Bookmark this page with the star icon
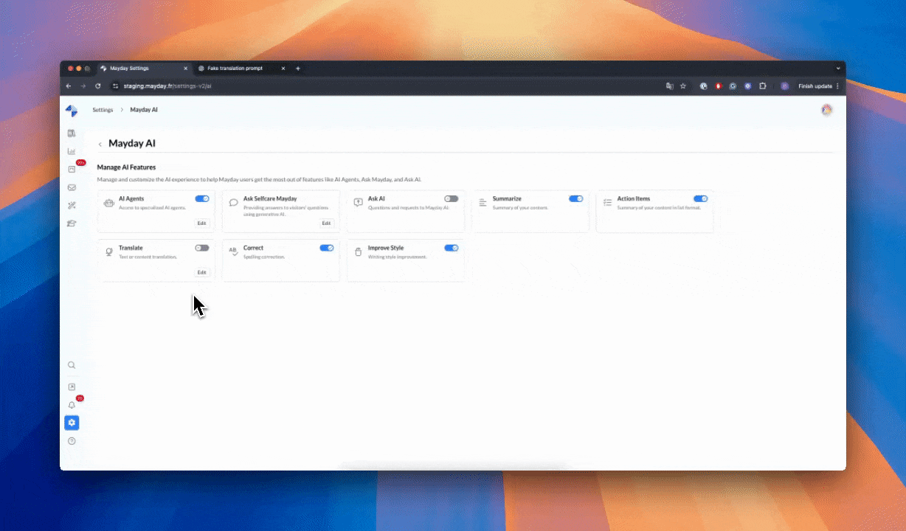 (x=683, y=86)
